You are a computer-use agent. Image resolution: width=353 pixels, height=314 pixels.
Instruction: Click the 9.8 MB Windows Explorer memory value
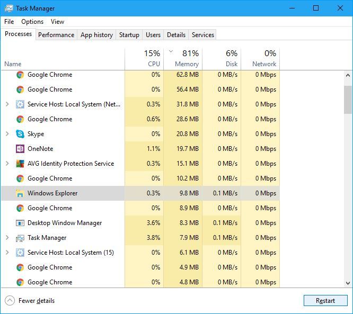click(x=189, y=193)
